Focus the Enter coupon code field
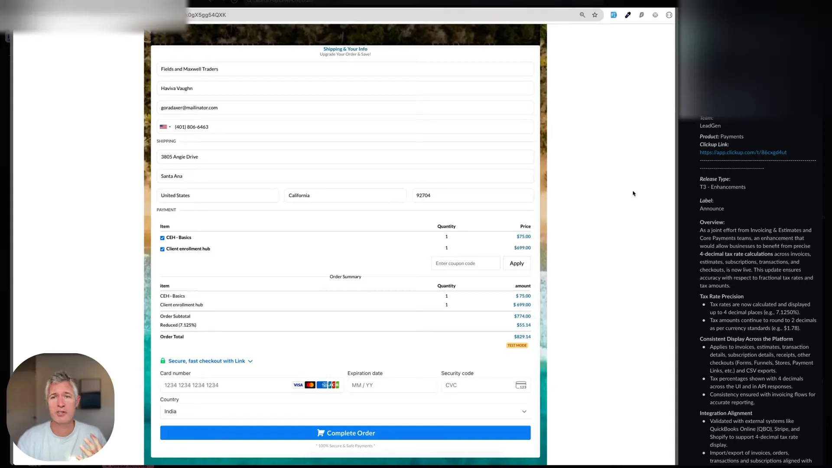 (466, 263)
